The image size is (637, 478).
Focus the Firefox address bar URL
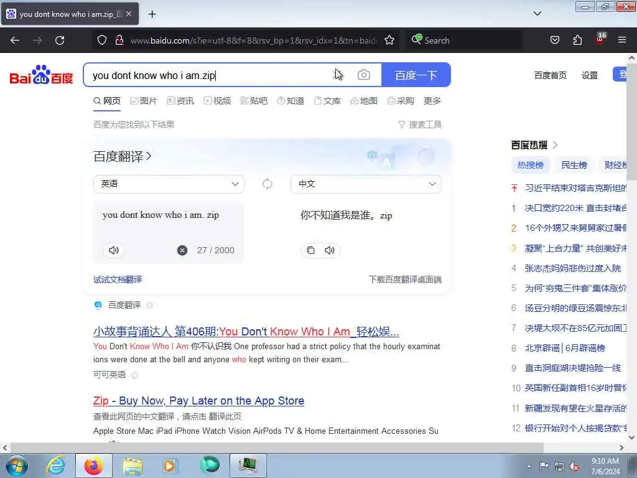tap(254, 40)
